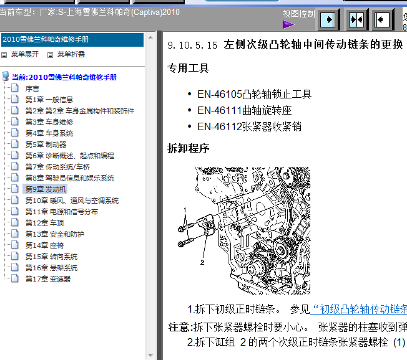The height and width of the screenshot is (360, 407).
Task: Click the 菜单折叠 collapse menu icon
Action: (50, 55)
